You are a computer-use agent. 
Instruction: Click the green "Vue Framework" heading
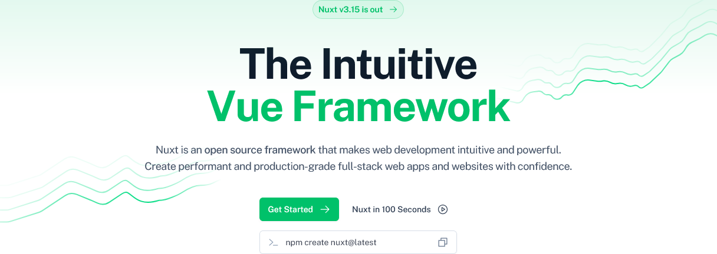coord(358,106)
